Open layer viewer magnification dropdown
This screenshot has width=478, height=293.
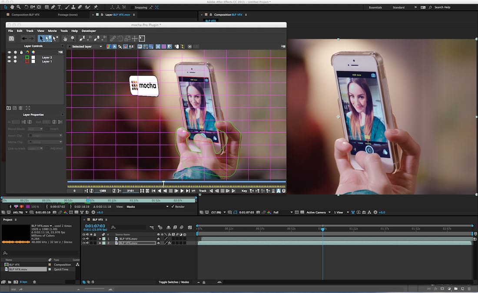(x=20, y=212)
